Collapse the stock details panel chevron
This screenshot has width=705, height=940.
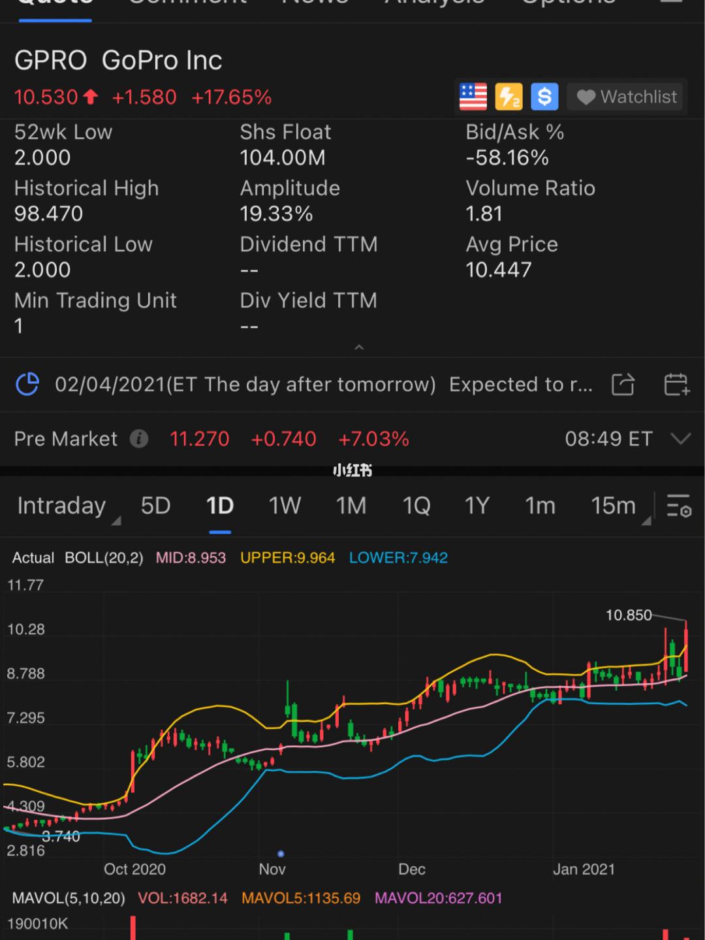359,348
